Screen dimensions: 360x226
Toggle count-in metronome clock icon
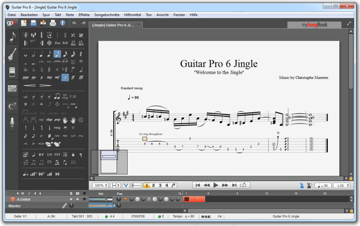309,185
